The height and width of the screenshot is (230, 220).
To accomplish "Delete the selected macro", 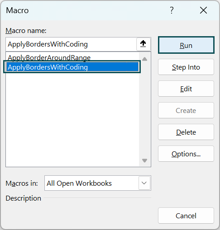I will point(186,132).
